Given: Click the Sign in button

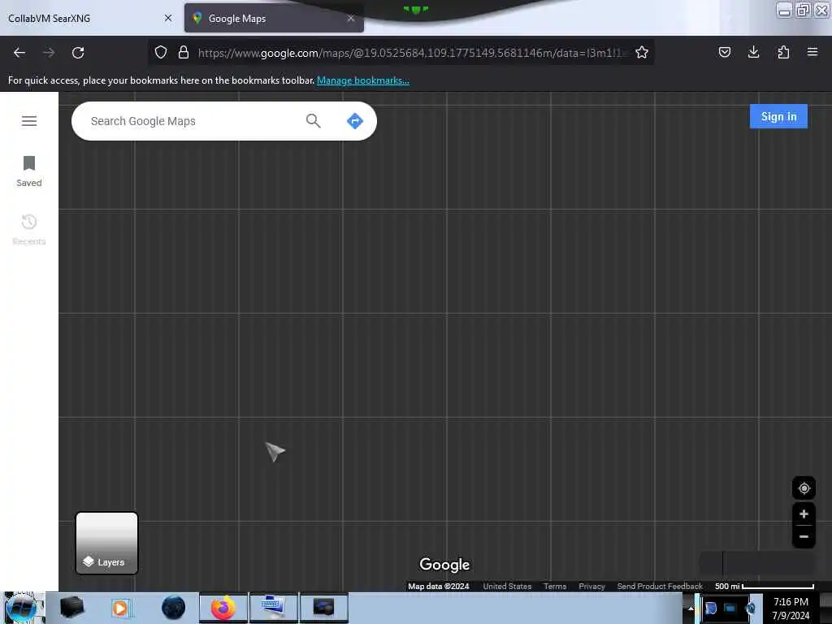Looking at the screenshot, I should click(x=778, y=116).
